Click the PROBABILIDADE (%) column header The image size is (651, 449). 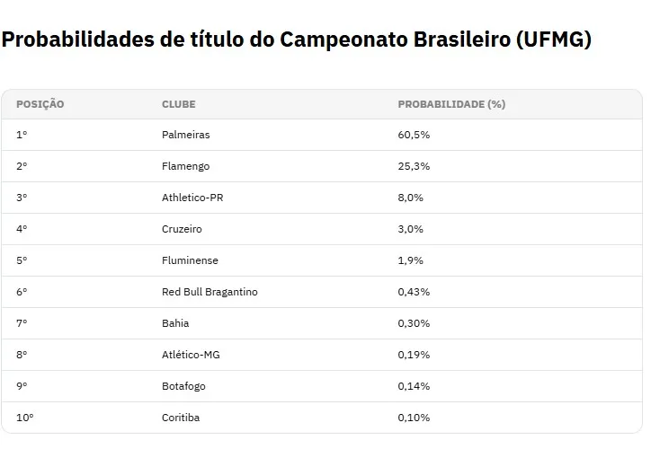coord(451,104)
